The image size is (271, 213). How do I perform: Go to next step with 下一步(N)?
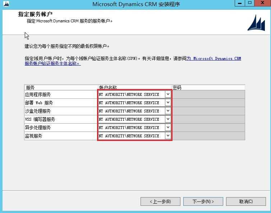[203, 201]
